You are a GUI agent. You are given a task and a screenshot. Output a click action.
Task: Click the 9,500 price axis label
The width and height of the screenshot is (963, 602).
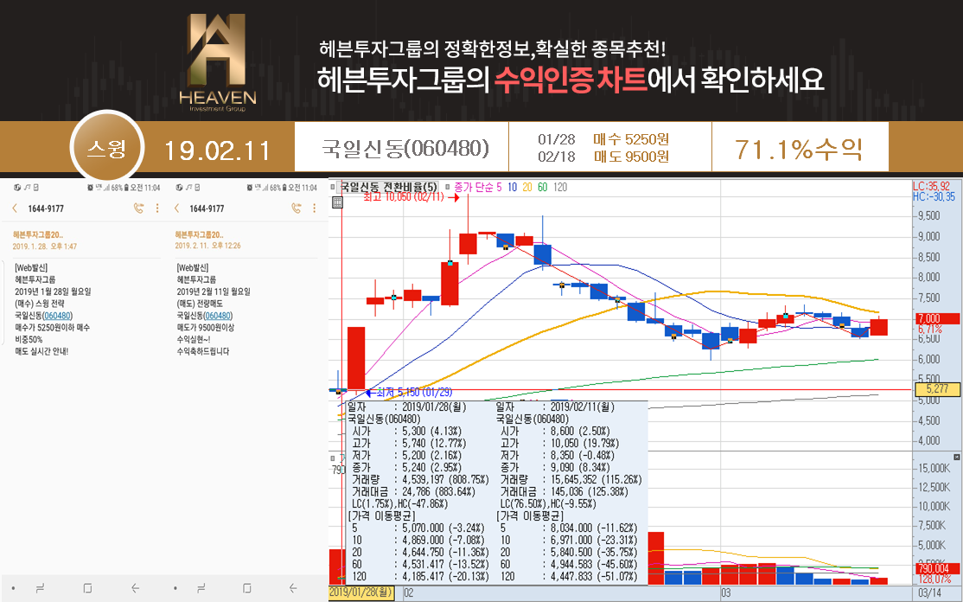coord(928,216)
